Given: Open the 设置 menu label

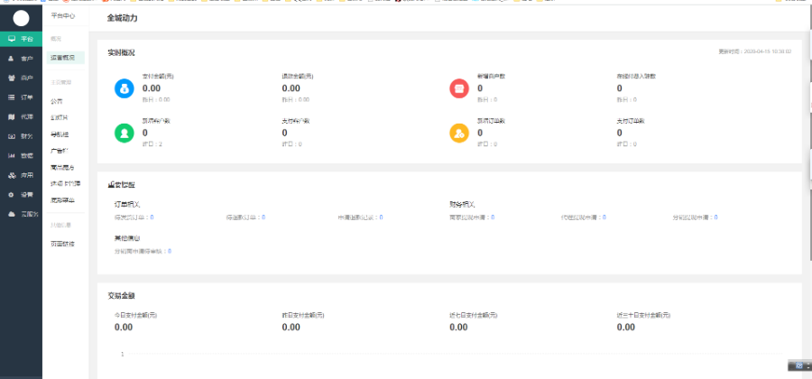Looking at the screenshot, I should (x=27, y=195).
